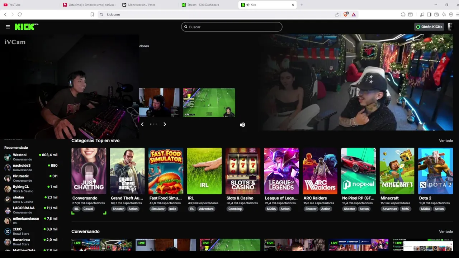Image resolution: width=459 pixels, height=258 pixels.
Task: Open Brave Rewards triangle icon
Action: tap(354, 14)
